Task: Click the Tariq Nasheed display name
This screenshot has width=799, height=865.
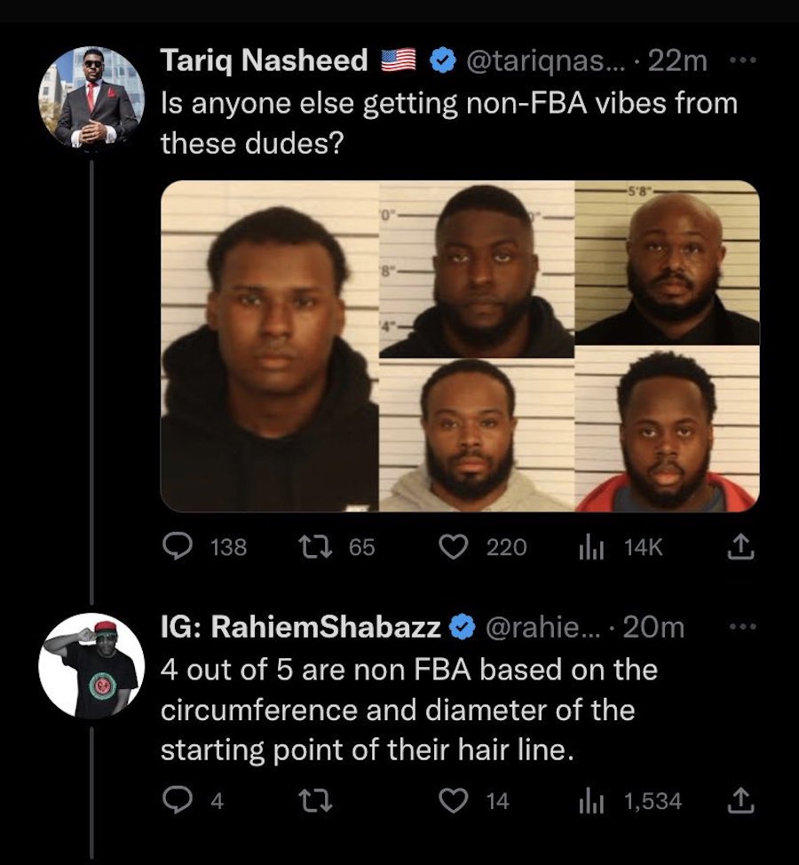Action: (x=264, y=60)
